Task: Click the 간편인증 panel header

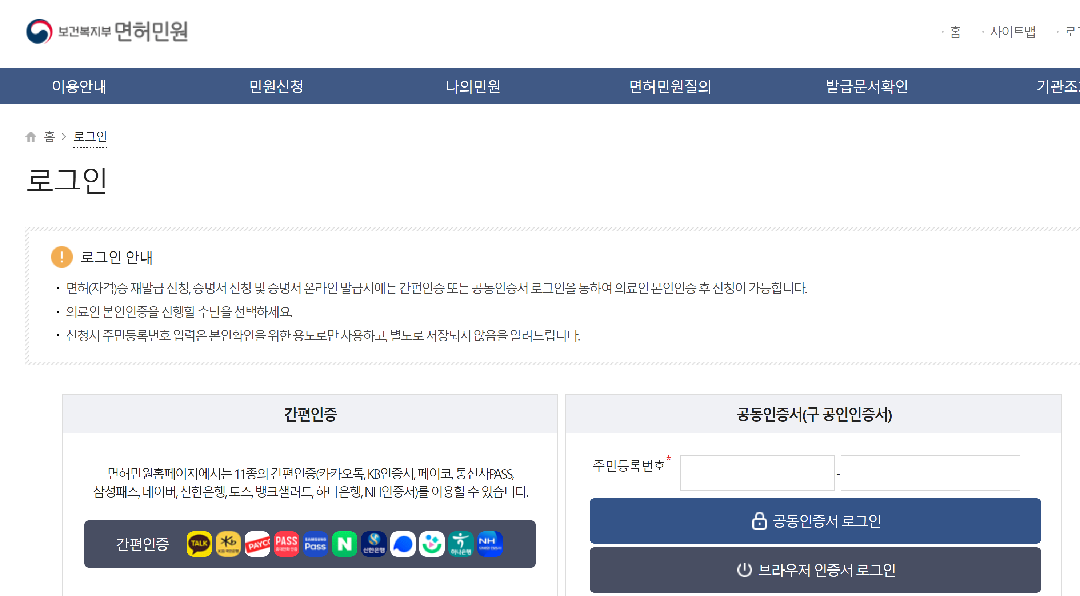Action: (x=310, y=414)
